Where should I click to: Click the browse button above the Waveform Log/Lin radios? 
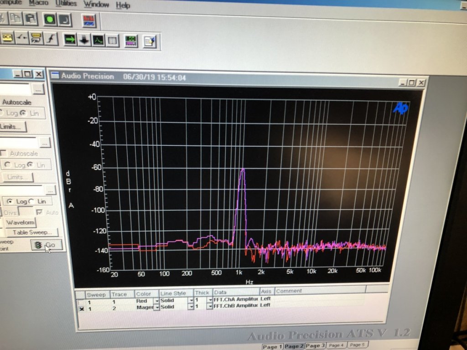[x=50, y=190]
